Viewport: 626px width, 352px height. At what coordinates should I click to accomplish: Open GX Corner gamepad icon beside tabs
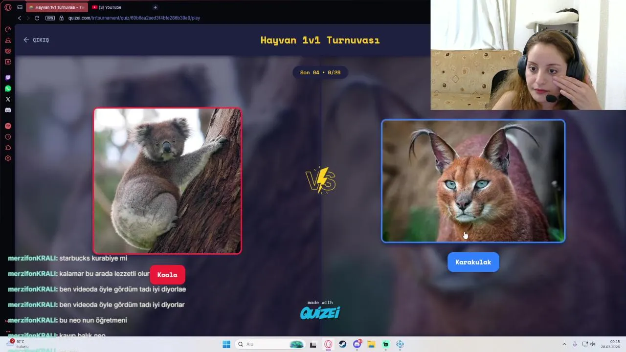coord(20,7)
